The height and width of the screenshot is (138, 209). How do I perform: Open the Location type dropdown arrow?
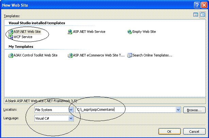[71, 110]
